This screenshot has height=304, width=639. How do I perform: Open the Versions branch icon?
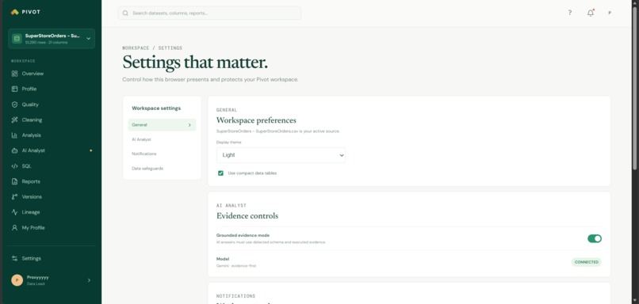point(15,196)
